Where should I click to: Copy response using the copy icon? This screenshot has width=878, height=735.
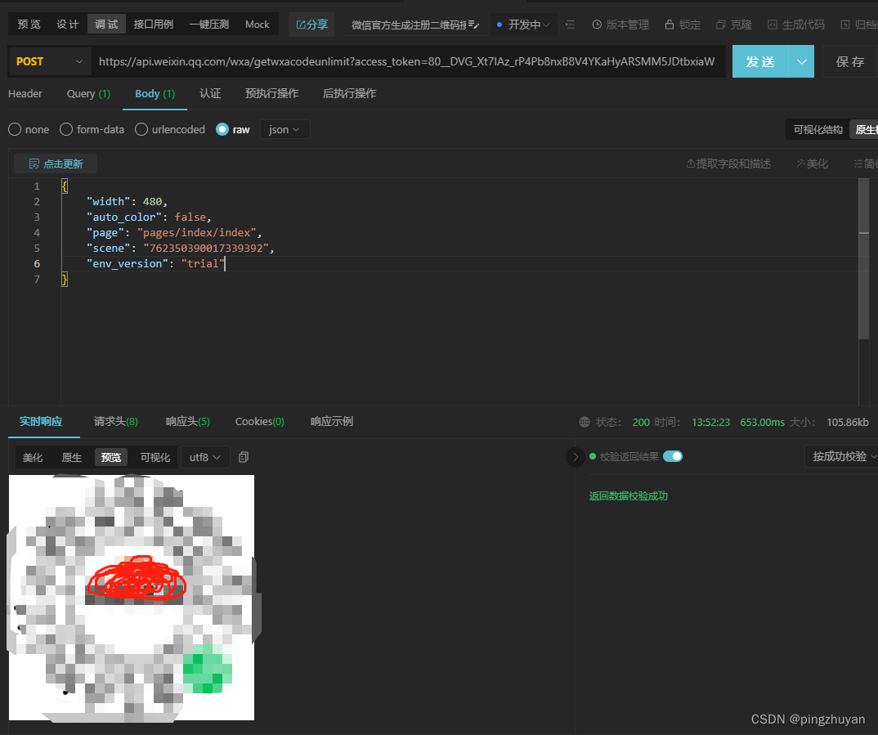point(243,457)
